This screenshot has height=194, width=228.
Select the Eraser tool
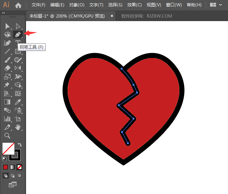(7, 68)
